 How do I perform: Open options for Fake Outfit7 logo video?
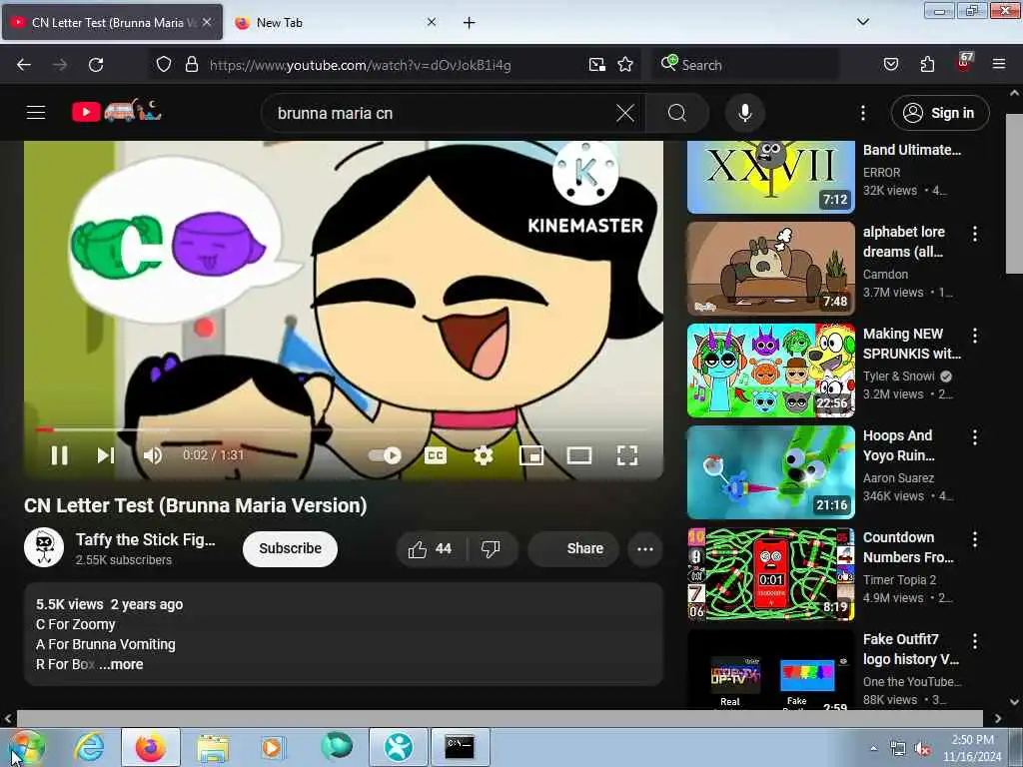click(975, 641)
